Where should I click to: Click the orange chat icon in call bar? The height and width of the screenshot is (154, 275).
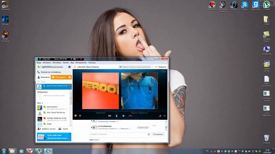pos(76,115)
